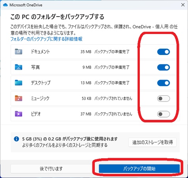The height and width of the screenshot is (178, 188).
Task: Close the Microsoft OneDrive dialog
Action: [183, 5]
